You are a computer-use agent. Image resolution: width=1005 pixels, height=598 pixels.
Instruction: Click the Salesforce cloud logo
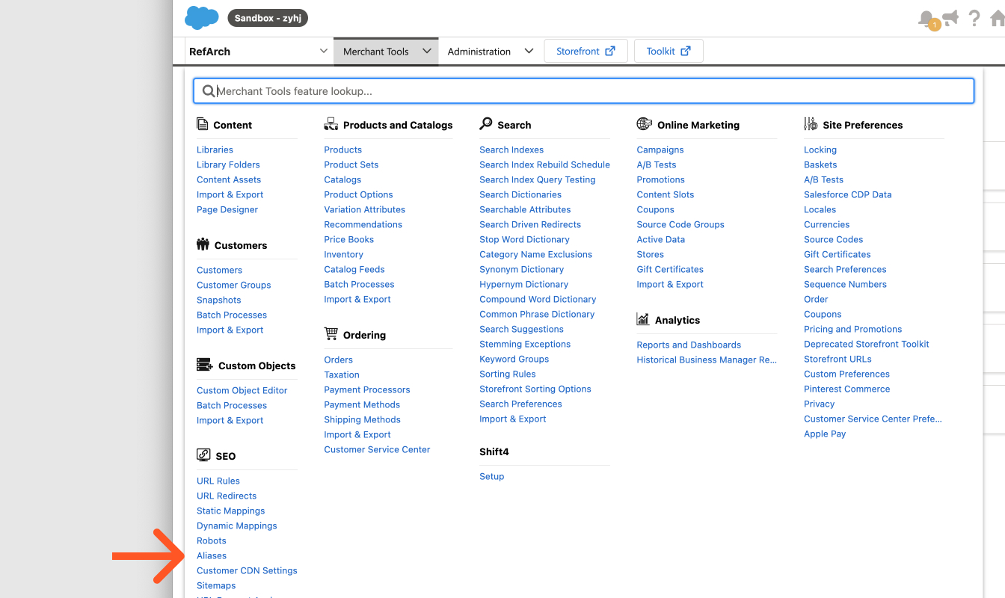tap(201, 18)
